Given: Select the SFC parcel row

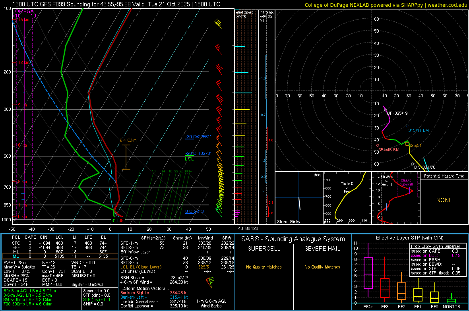Looking at the screenshot, I should 60,243.
